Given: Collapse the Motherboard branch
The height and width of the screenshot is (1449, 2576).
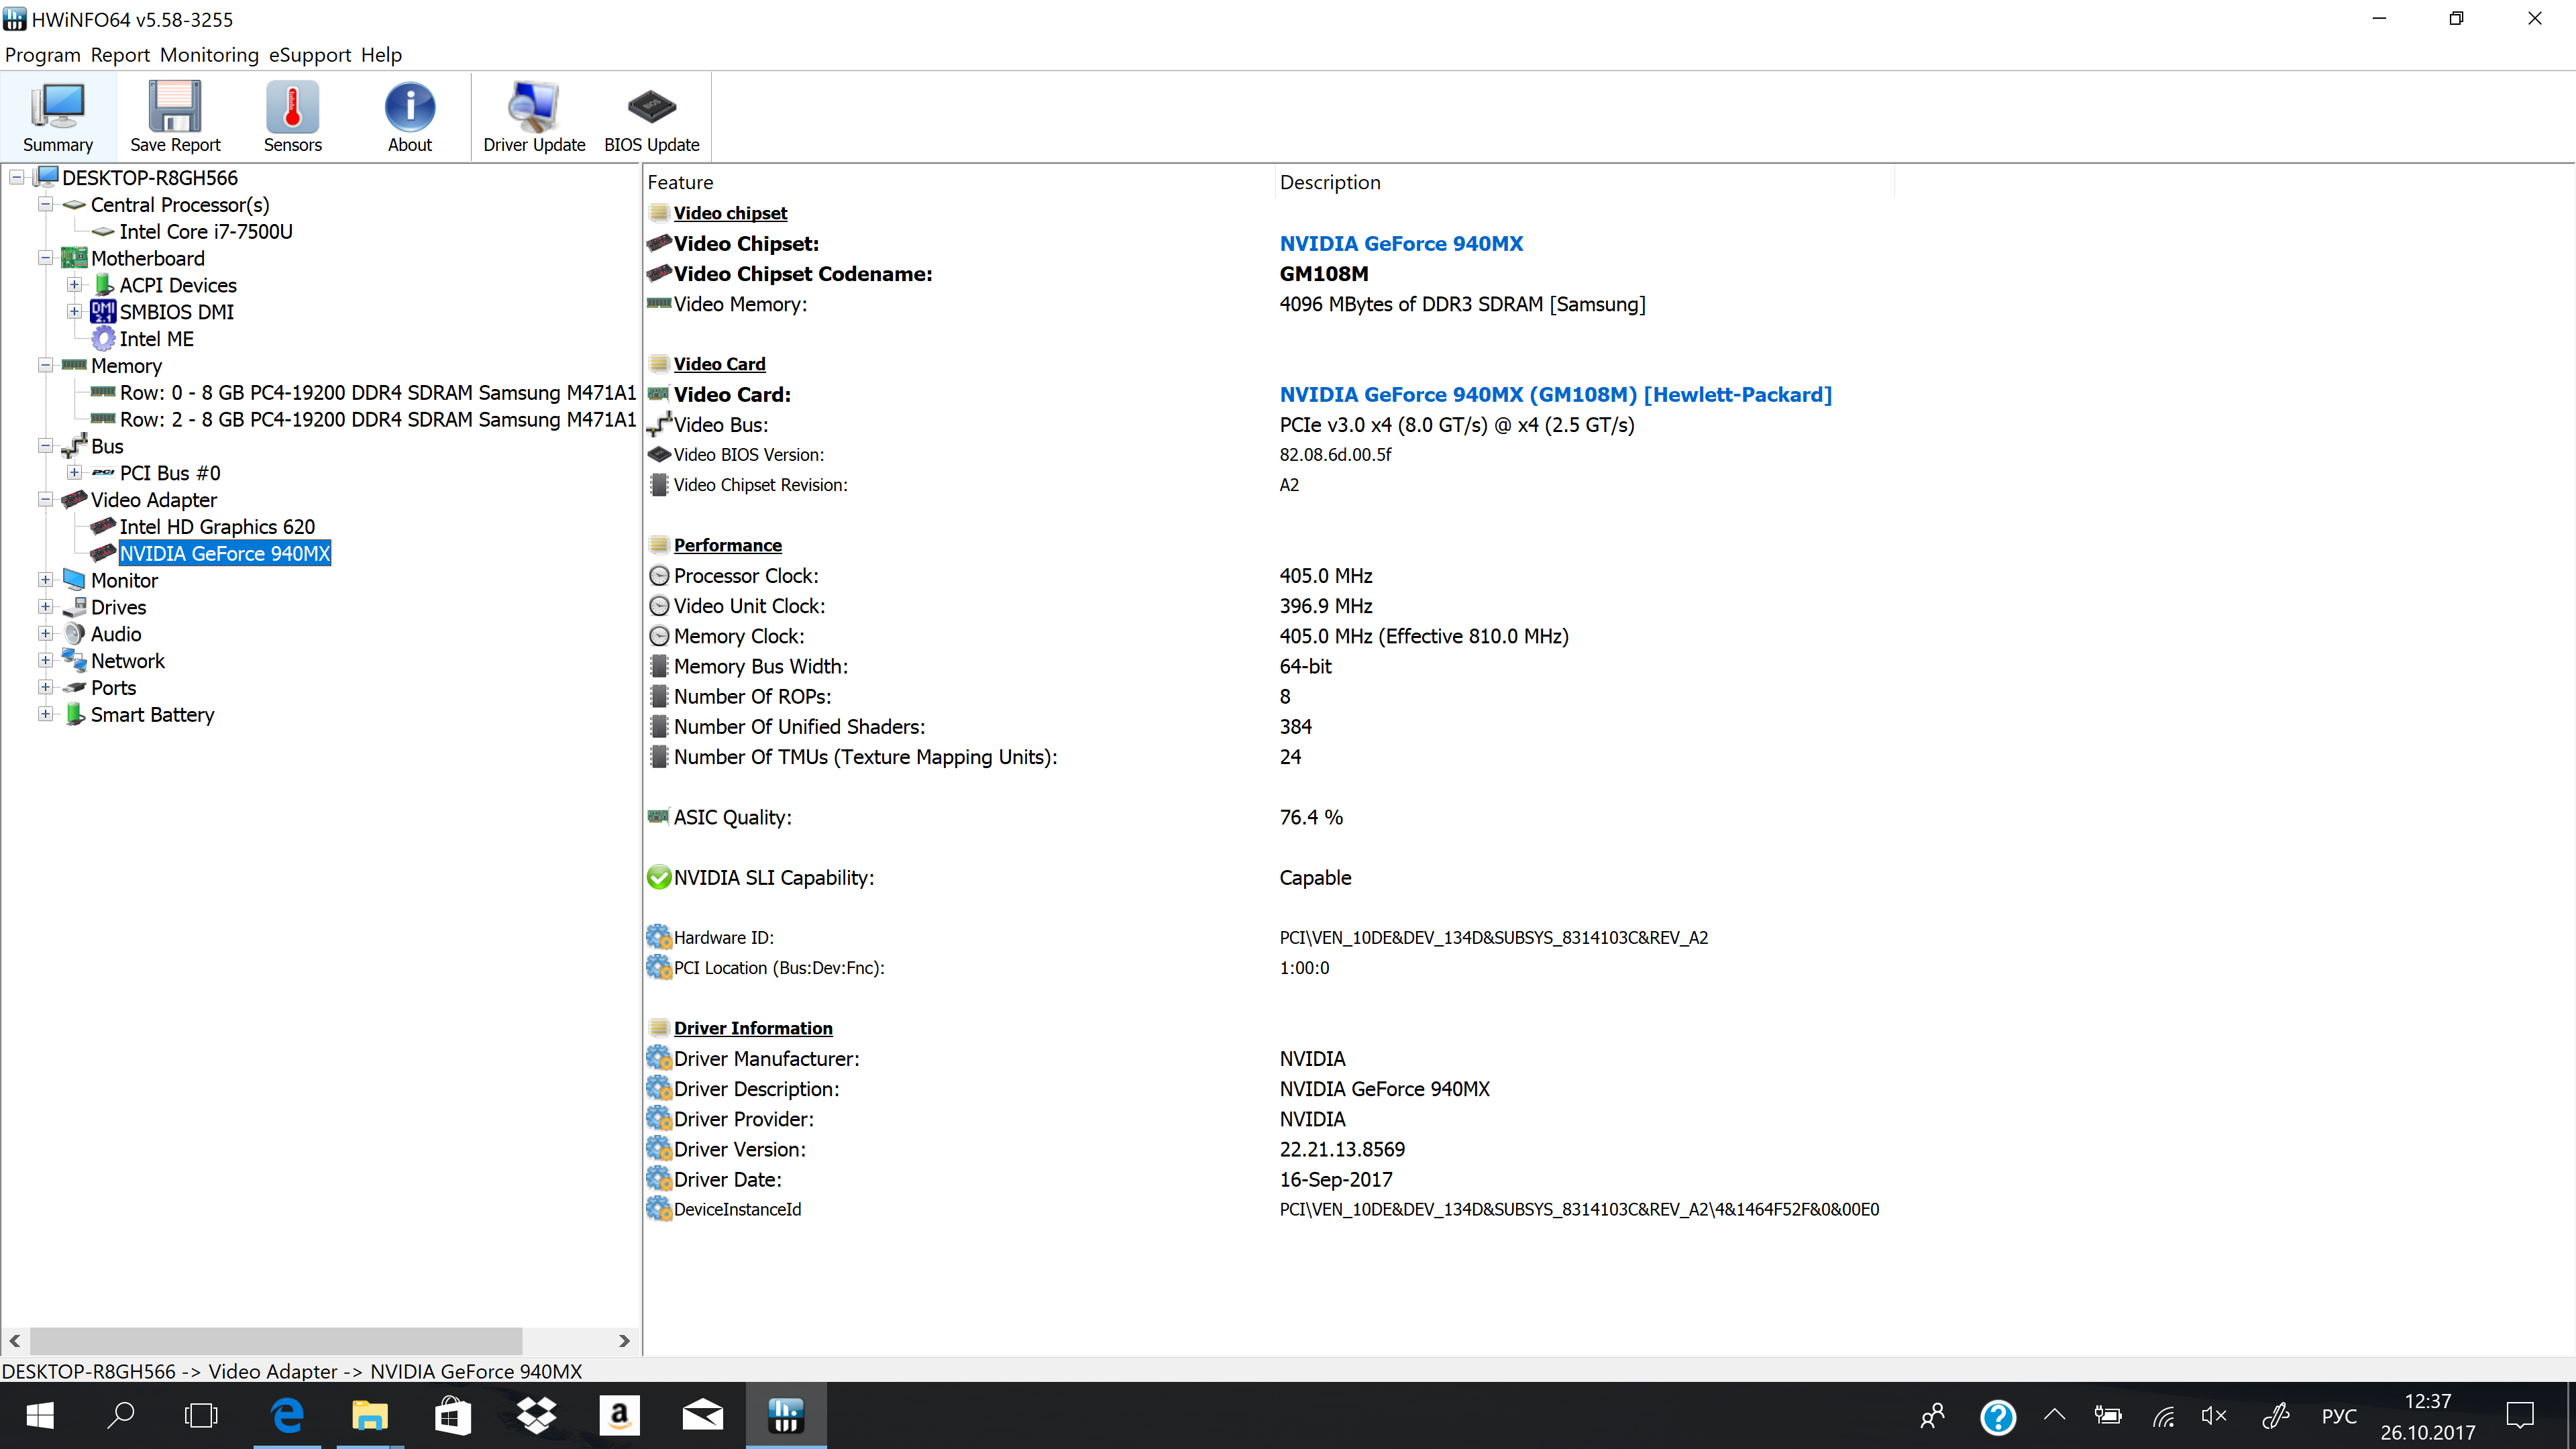Looking at the screenshot, I should click(x=46, y=258).
